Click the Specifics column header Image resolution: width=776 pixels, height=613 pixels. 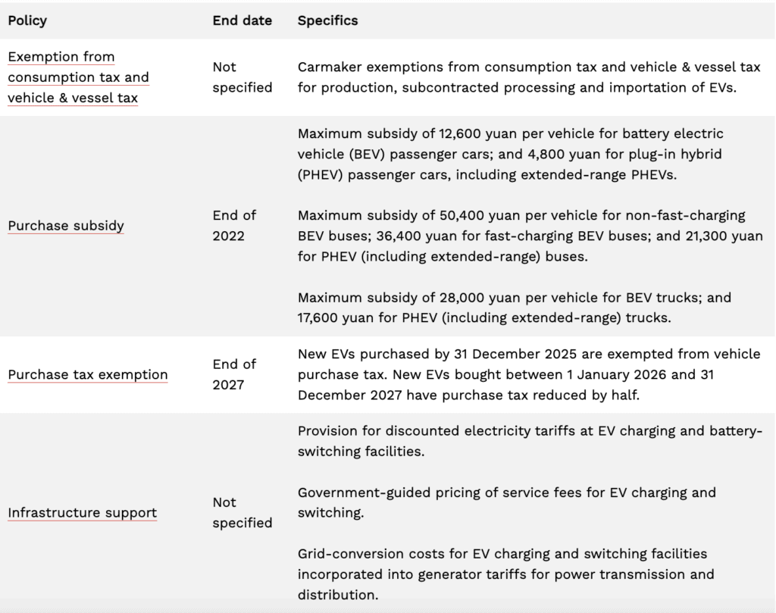(x=327, y=20)
